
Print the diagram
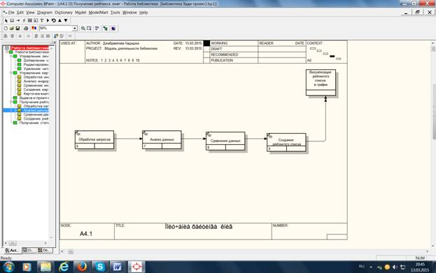pos(26,29)
